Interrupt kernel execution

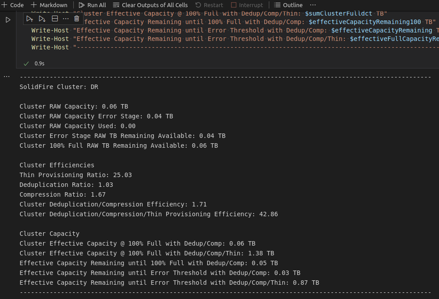coord(247,5)
